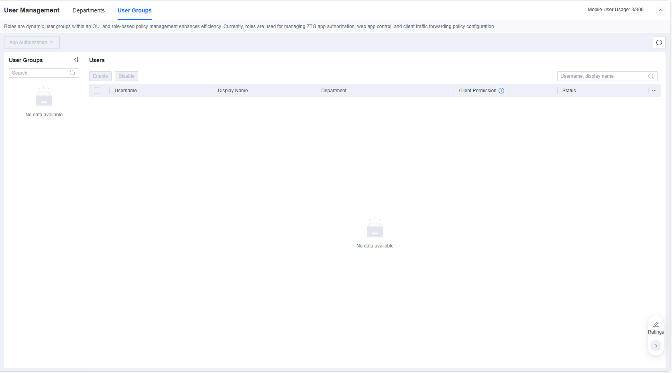Viewport: 672px width, 373px height.
Task: Click the User Management title
Action: (32, 10)
